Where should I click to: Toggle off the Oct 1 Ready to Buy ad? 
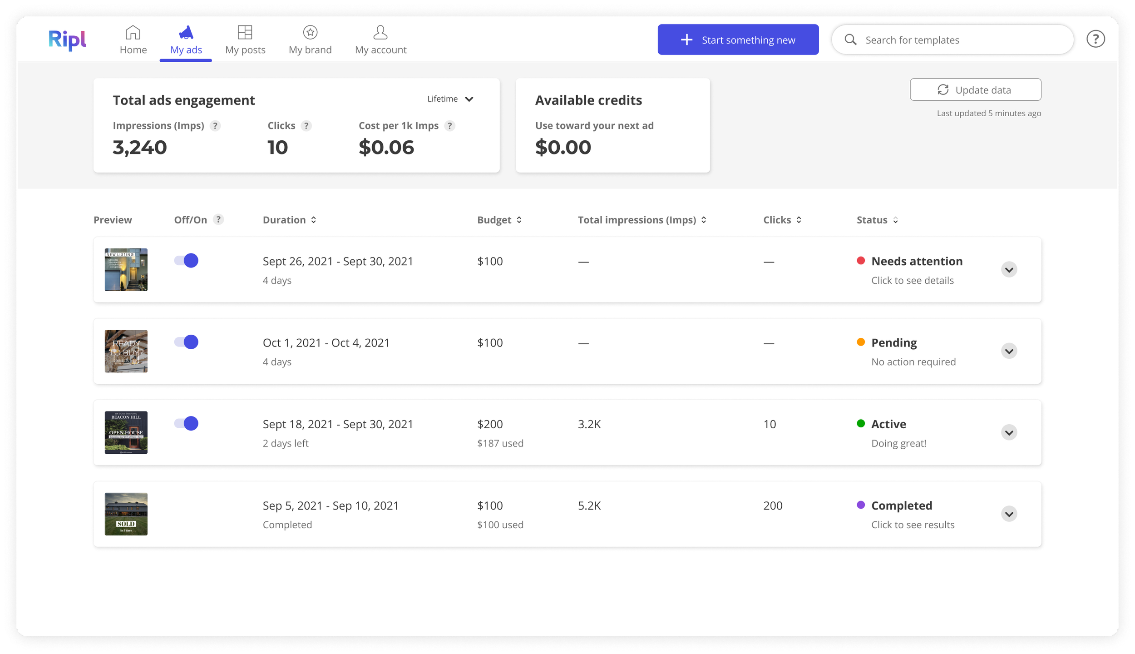186,342
